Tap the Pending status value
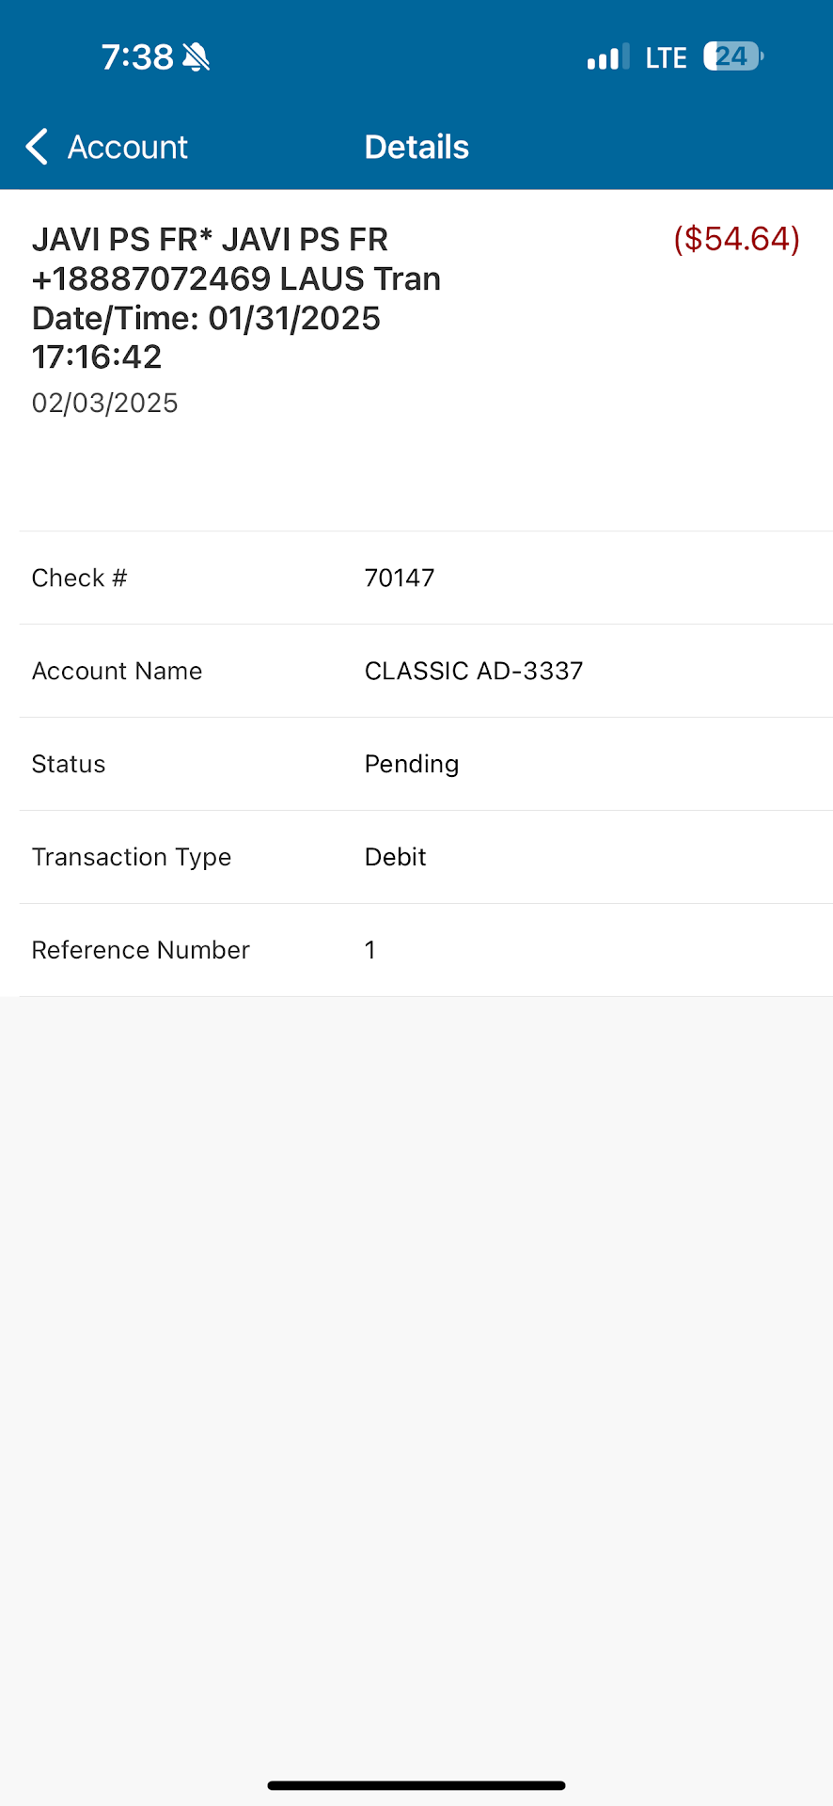This screenshot has width=833, height=1806. click(x=412, y=764)
